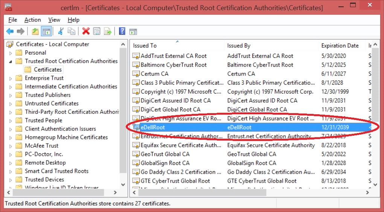Click the Export List toolbar icon
384x212 pixels.
tap(108, 31)
